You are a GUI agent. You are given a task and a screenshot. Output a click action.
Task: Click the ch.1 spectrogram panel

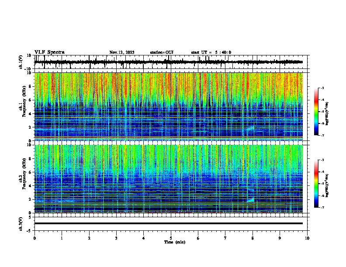click(x=169, y=106)
